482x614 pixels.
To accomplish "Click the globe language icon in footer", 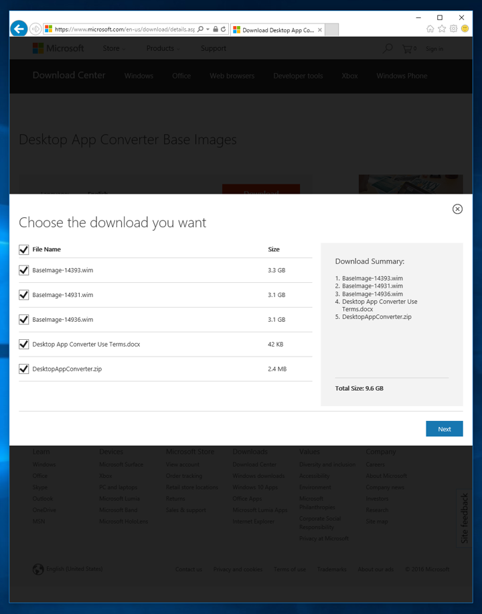I will click(x=38, y=569).
